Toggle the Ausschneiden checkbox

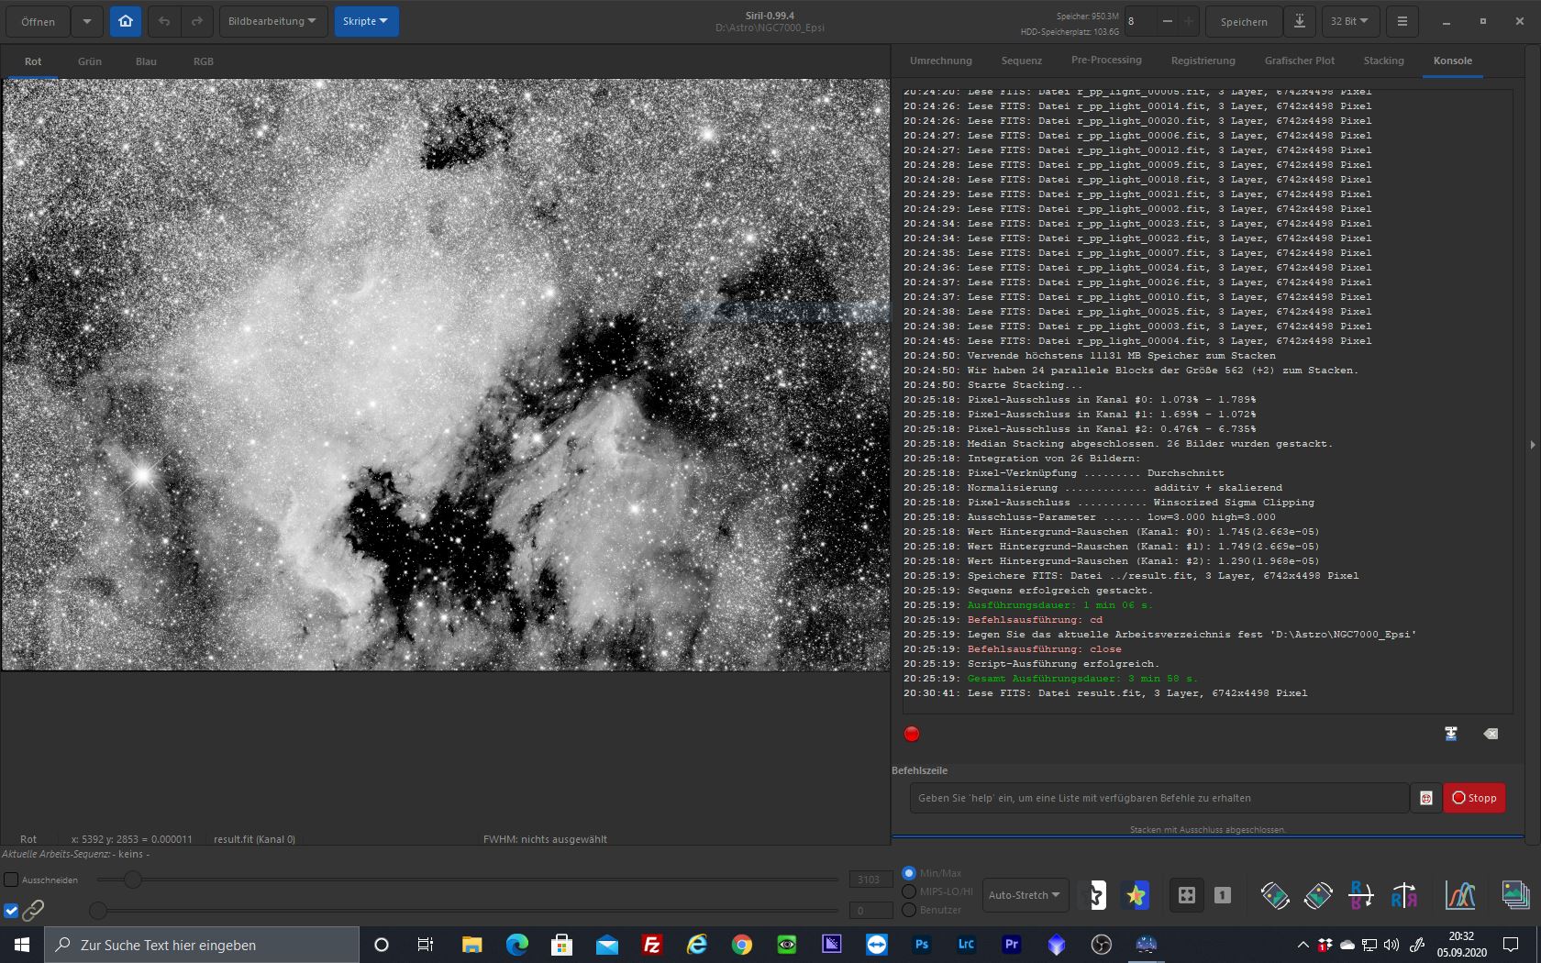pyautogui.click(x=11, y=880)
